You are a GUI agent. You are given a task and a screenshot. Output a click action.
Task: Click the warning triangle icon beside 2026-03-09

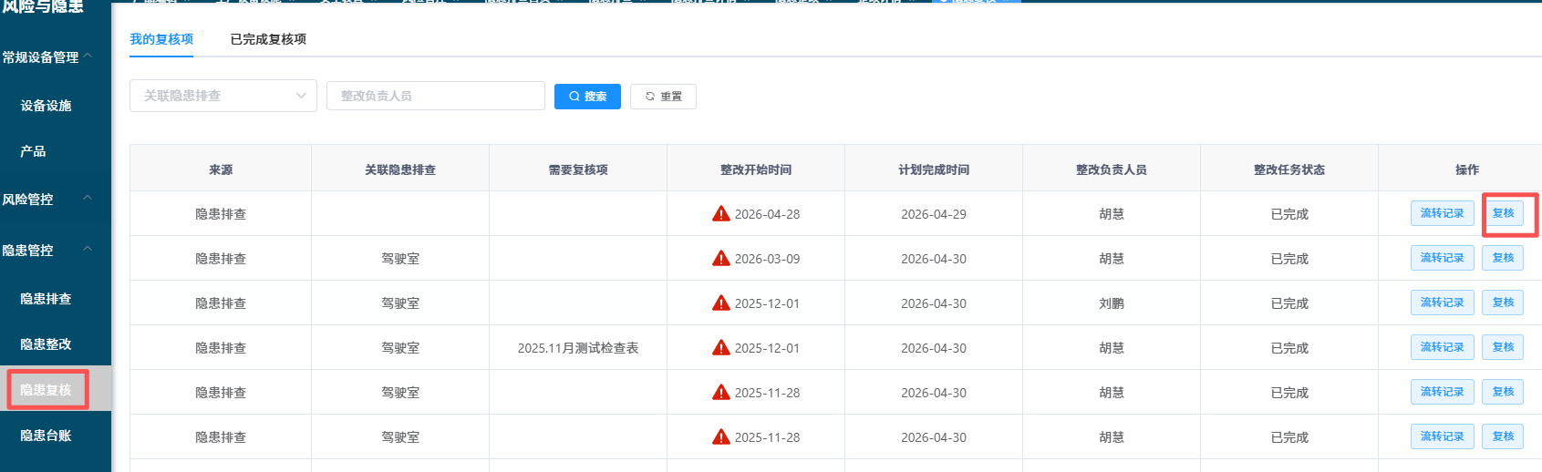721,259
